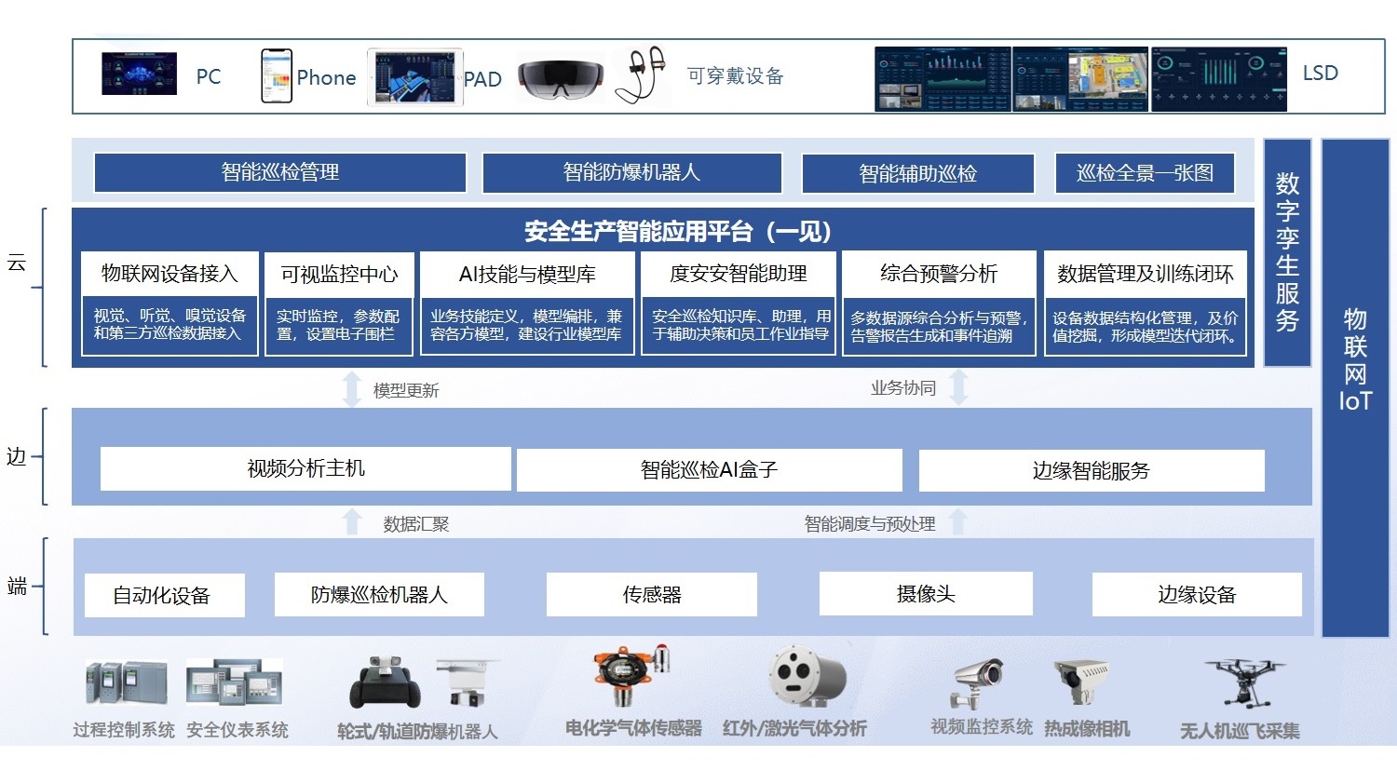The image size is (1397, 770).
Task: Click the 多数据源综合分析与预警 description box
Action: [939, 327]
